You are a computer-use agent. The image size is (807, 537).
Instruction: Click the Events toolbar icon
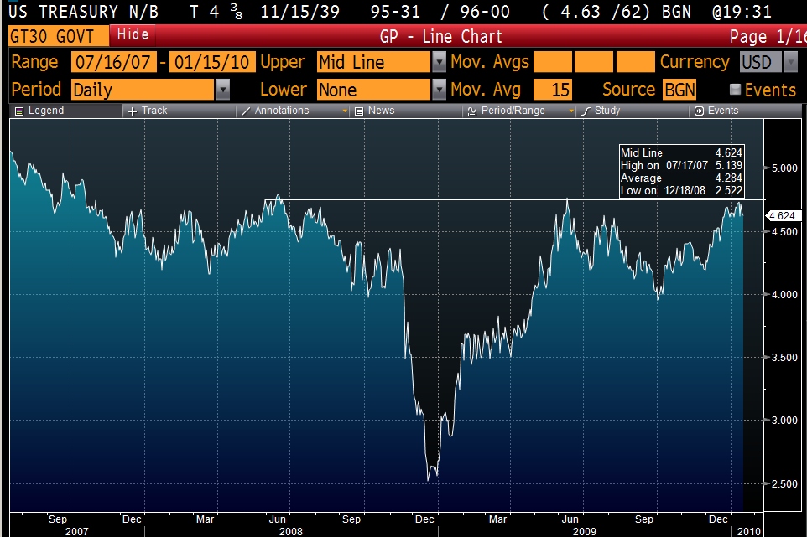[x=699, y=111]
